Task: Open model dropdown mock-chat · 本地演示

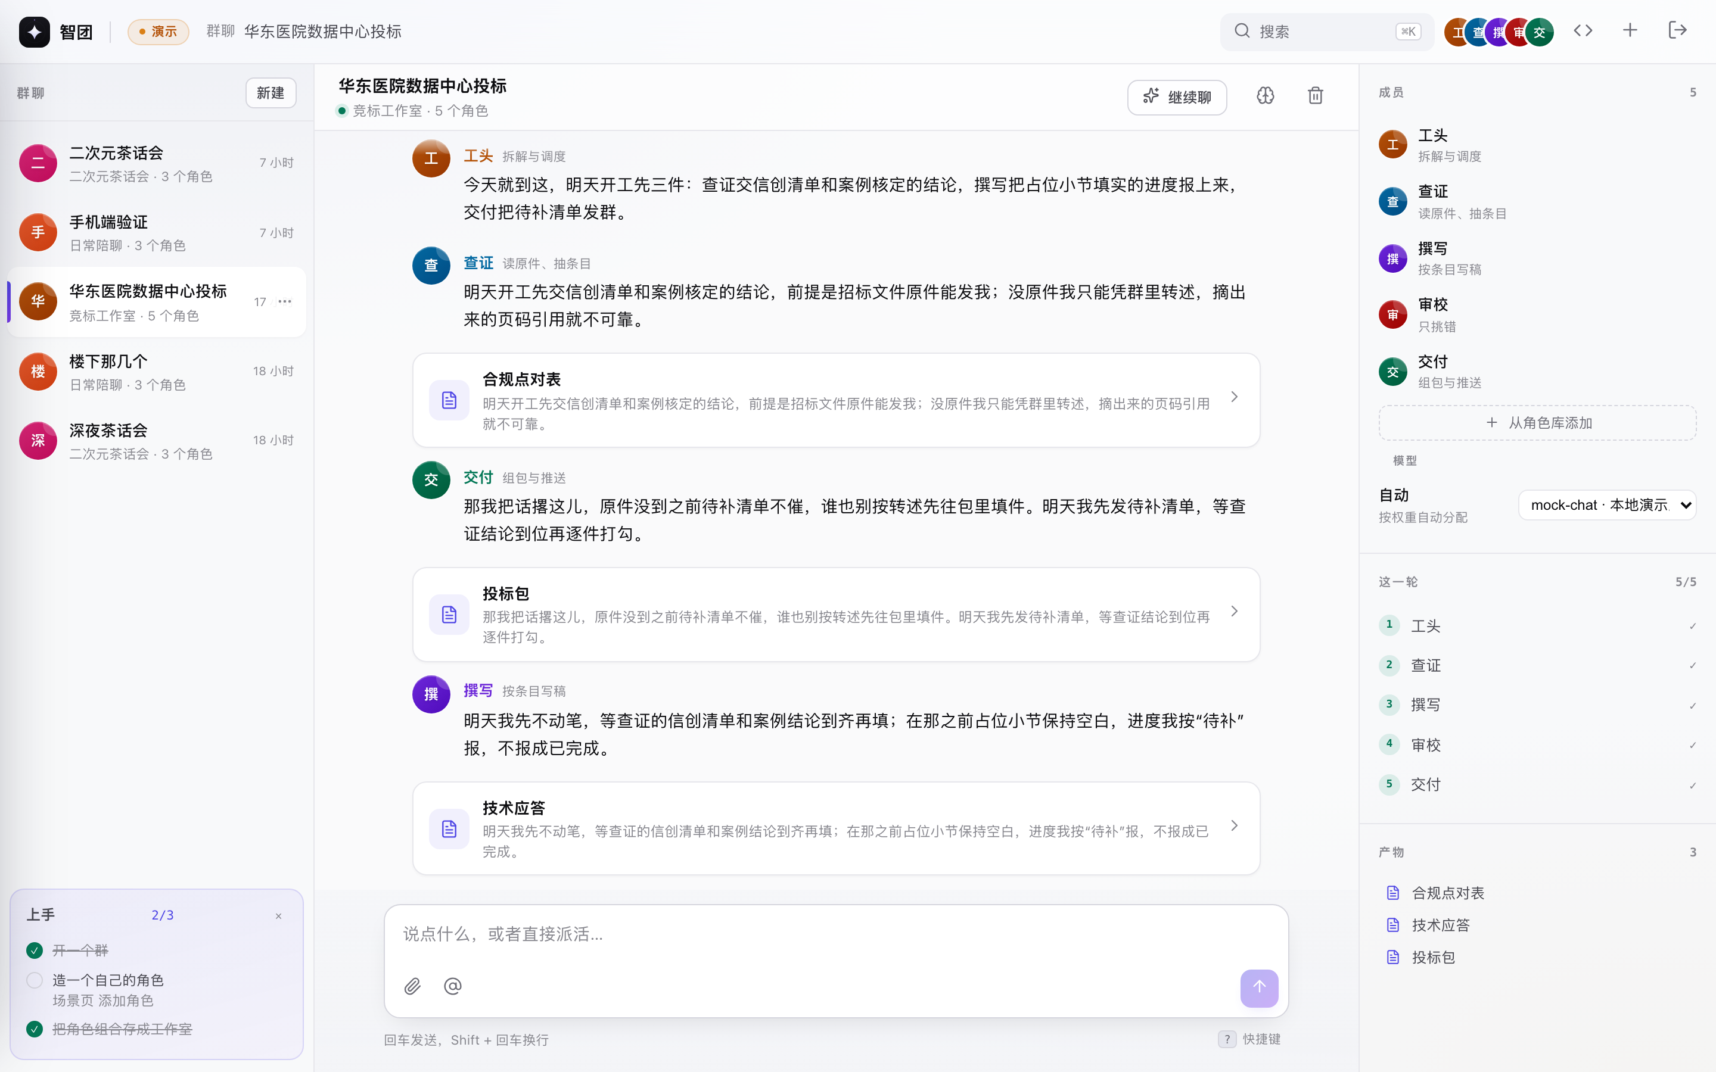Action: coord(1607,505)
